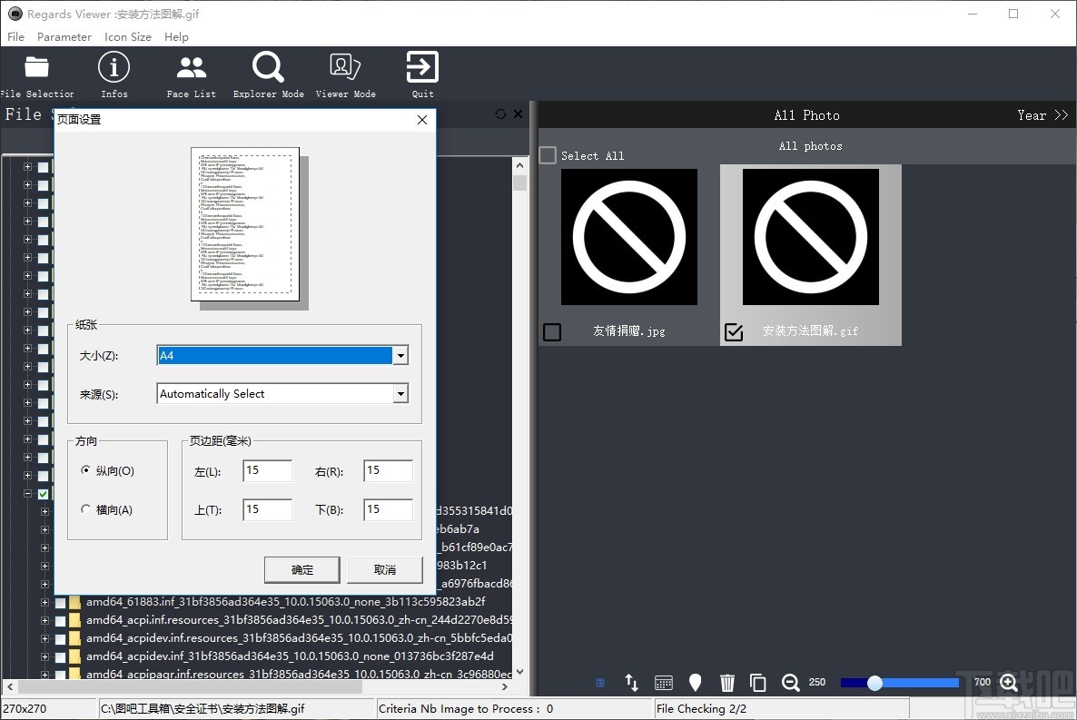Uncheck the 安装方法图解.gif checkbox
Screen dimensions: 1077x720
(734, 332)
